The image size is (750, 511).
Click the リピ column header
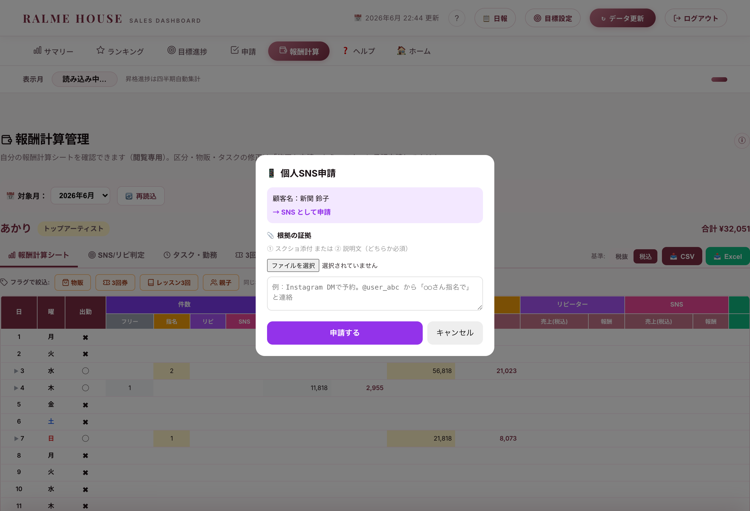208,321
